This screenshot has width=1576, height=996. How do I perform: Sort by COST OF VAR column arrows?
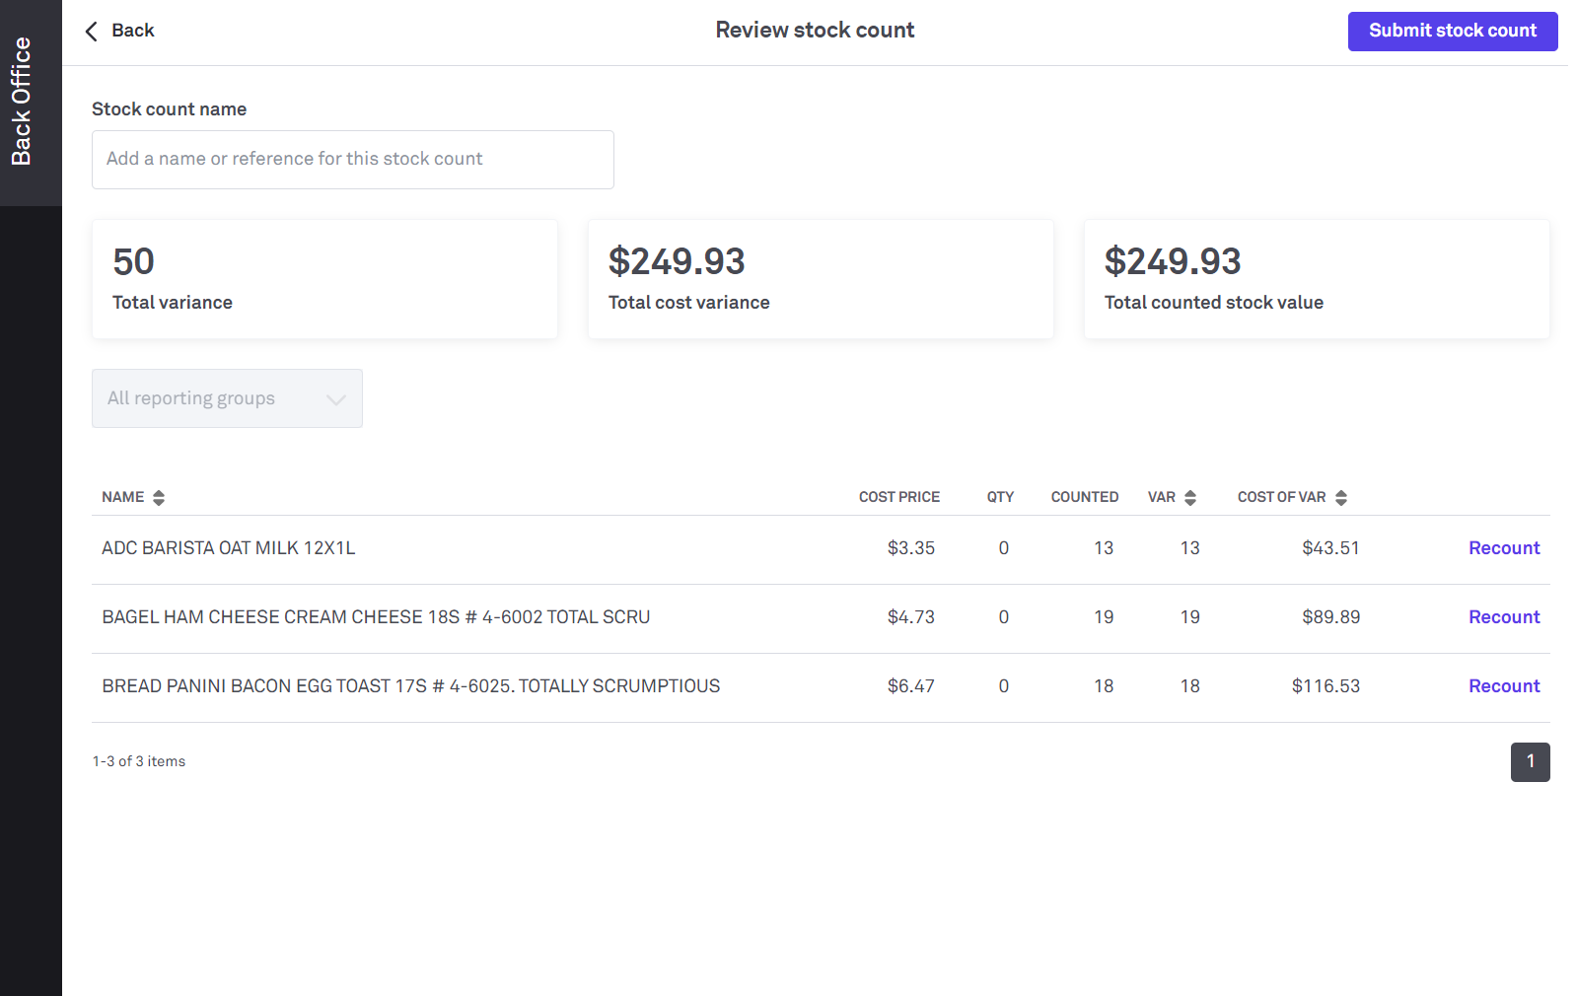[1340, 498]
